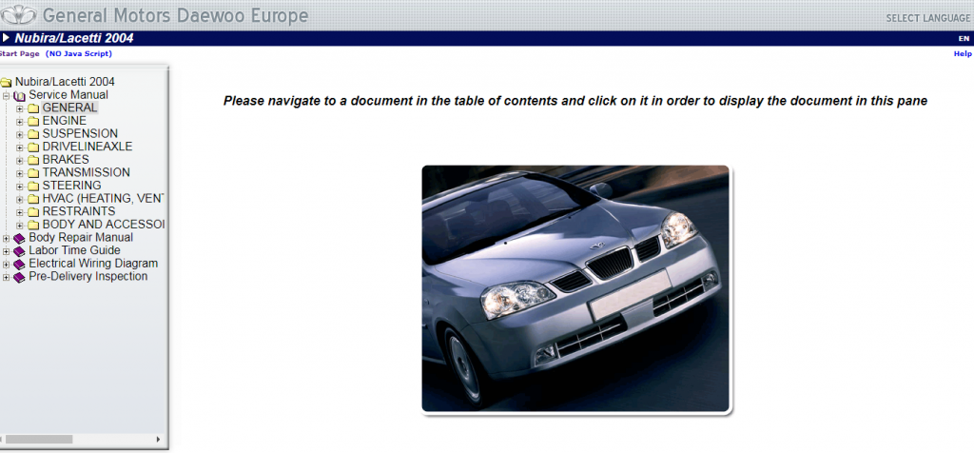
Task: Click the GENERAL folder icon
Action: [x=33, y=108]
